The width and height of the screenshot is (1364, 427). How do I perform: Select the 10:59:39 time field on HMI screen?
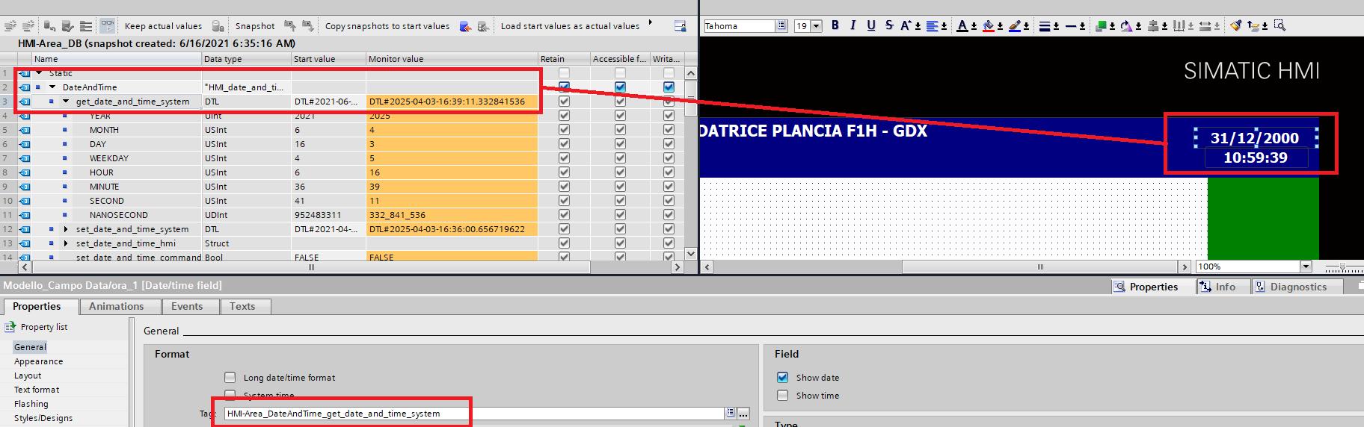click(x=1256, y=158)
